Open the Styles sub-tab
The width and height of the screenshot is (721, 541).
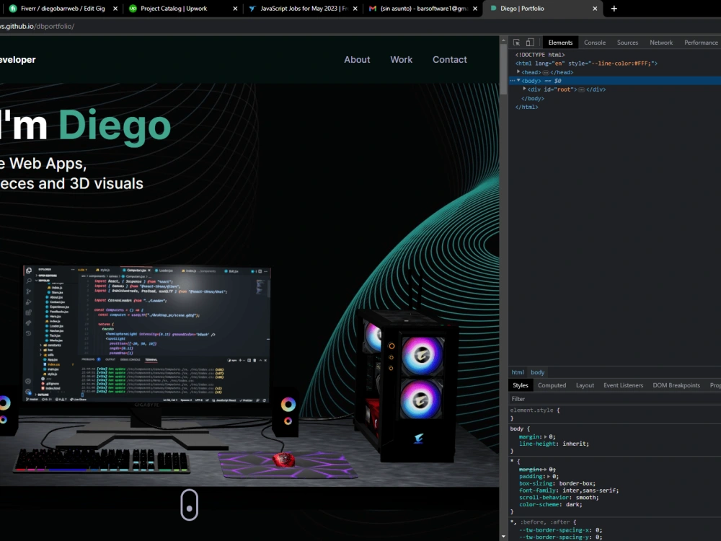pyautogui.click(x=521, y=385)
